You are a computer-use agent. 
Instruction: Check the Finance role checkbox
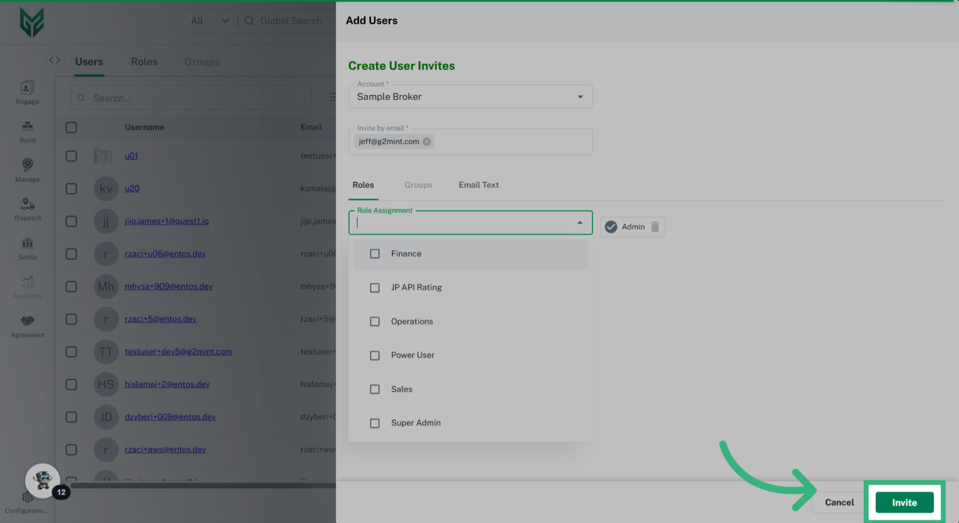click(375, 254)
